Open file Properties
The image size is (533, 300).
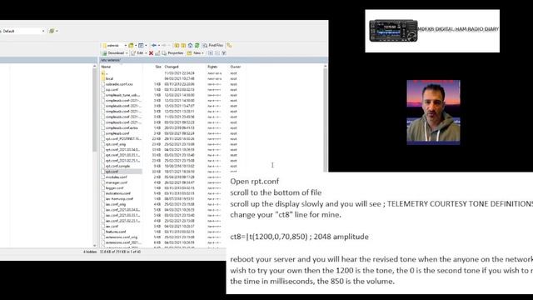(x=172, y=53)
